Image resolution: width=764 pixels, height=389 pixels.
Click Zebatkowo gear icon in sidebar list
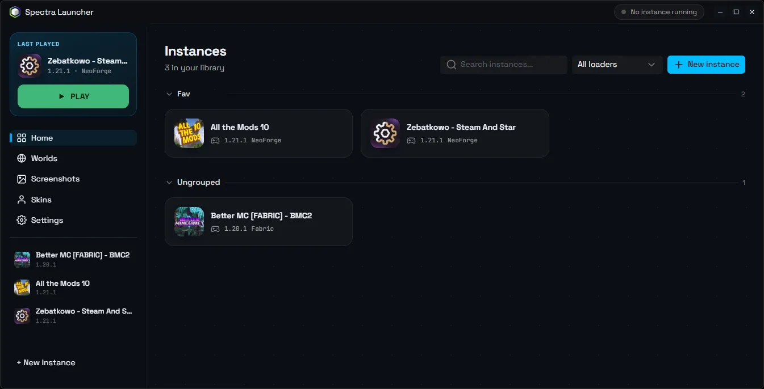pyautogui.click(x=22, y=316)
